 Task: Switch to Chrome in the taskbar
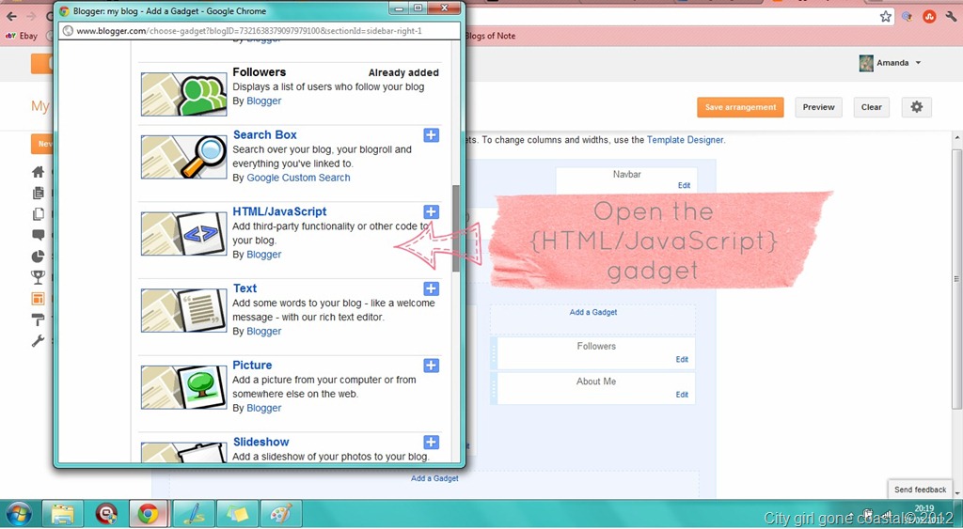(150, 513)
